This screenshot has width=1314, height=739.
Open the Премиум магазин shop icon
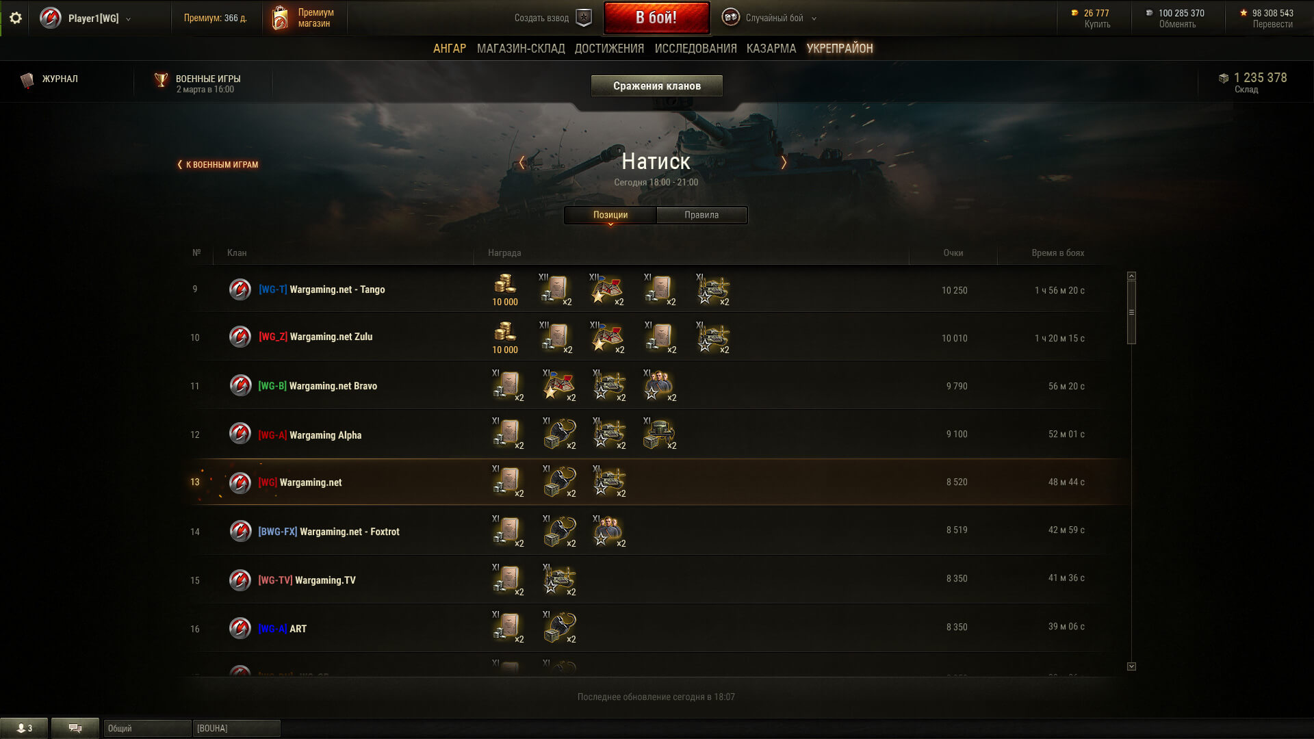pyautogui.click(x=280, y=18)
